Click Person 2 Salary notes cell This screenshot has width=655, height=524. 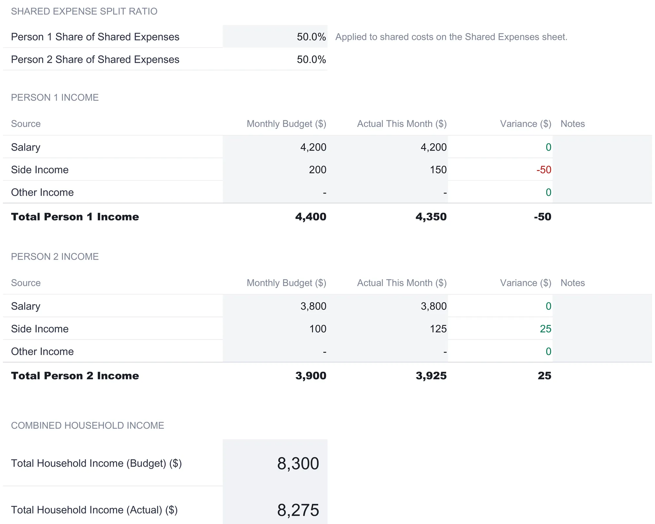tap(602, 306)
